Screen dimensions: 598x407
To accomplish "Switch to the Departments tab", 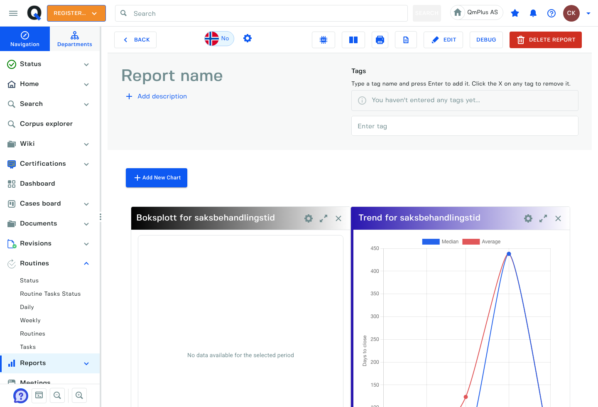I will [75, 39].
